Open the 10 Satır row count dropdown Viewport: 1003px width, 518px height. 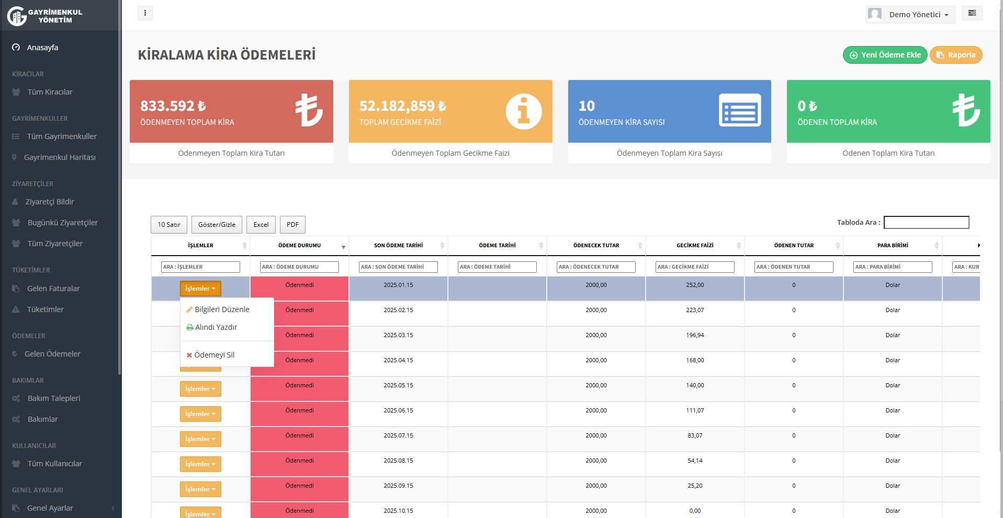[x=169, y=225]
